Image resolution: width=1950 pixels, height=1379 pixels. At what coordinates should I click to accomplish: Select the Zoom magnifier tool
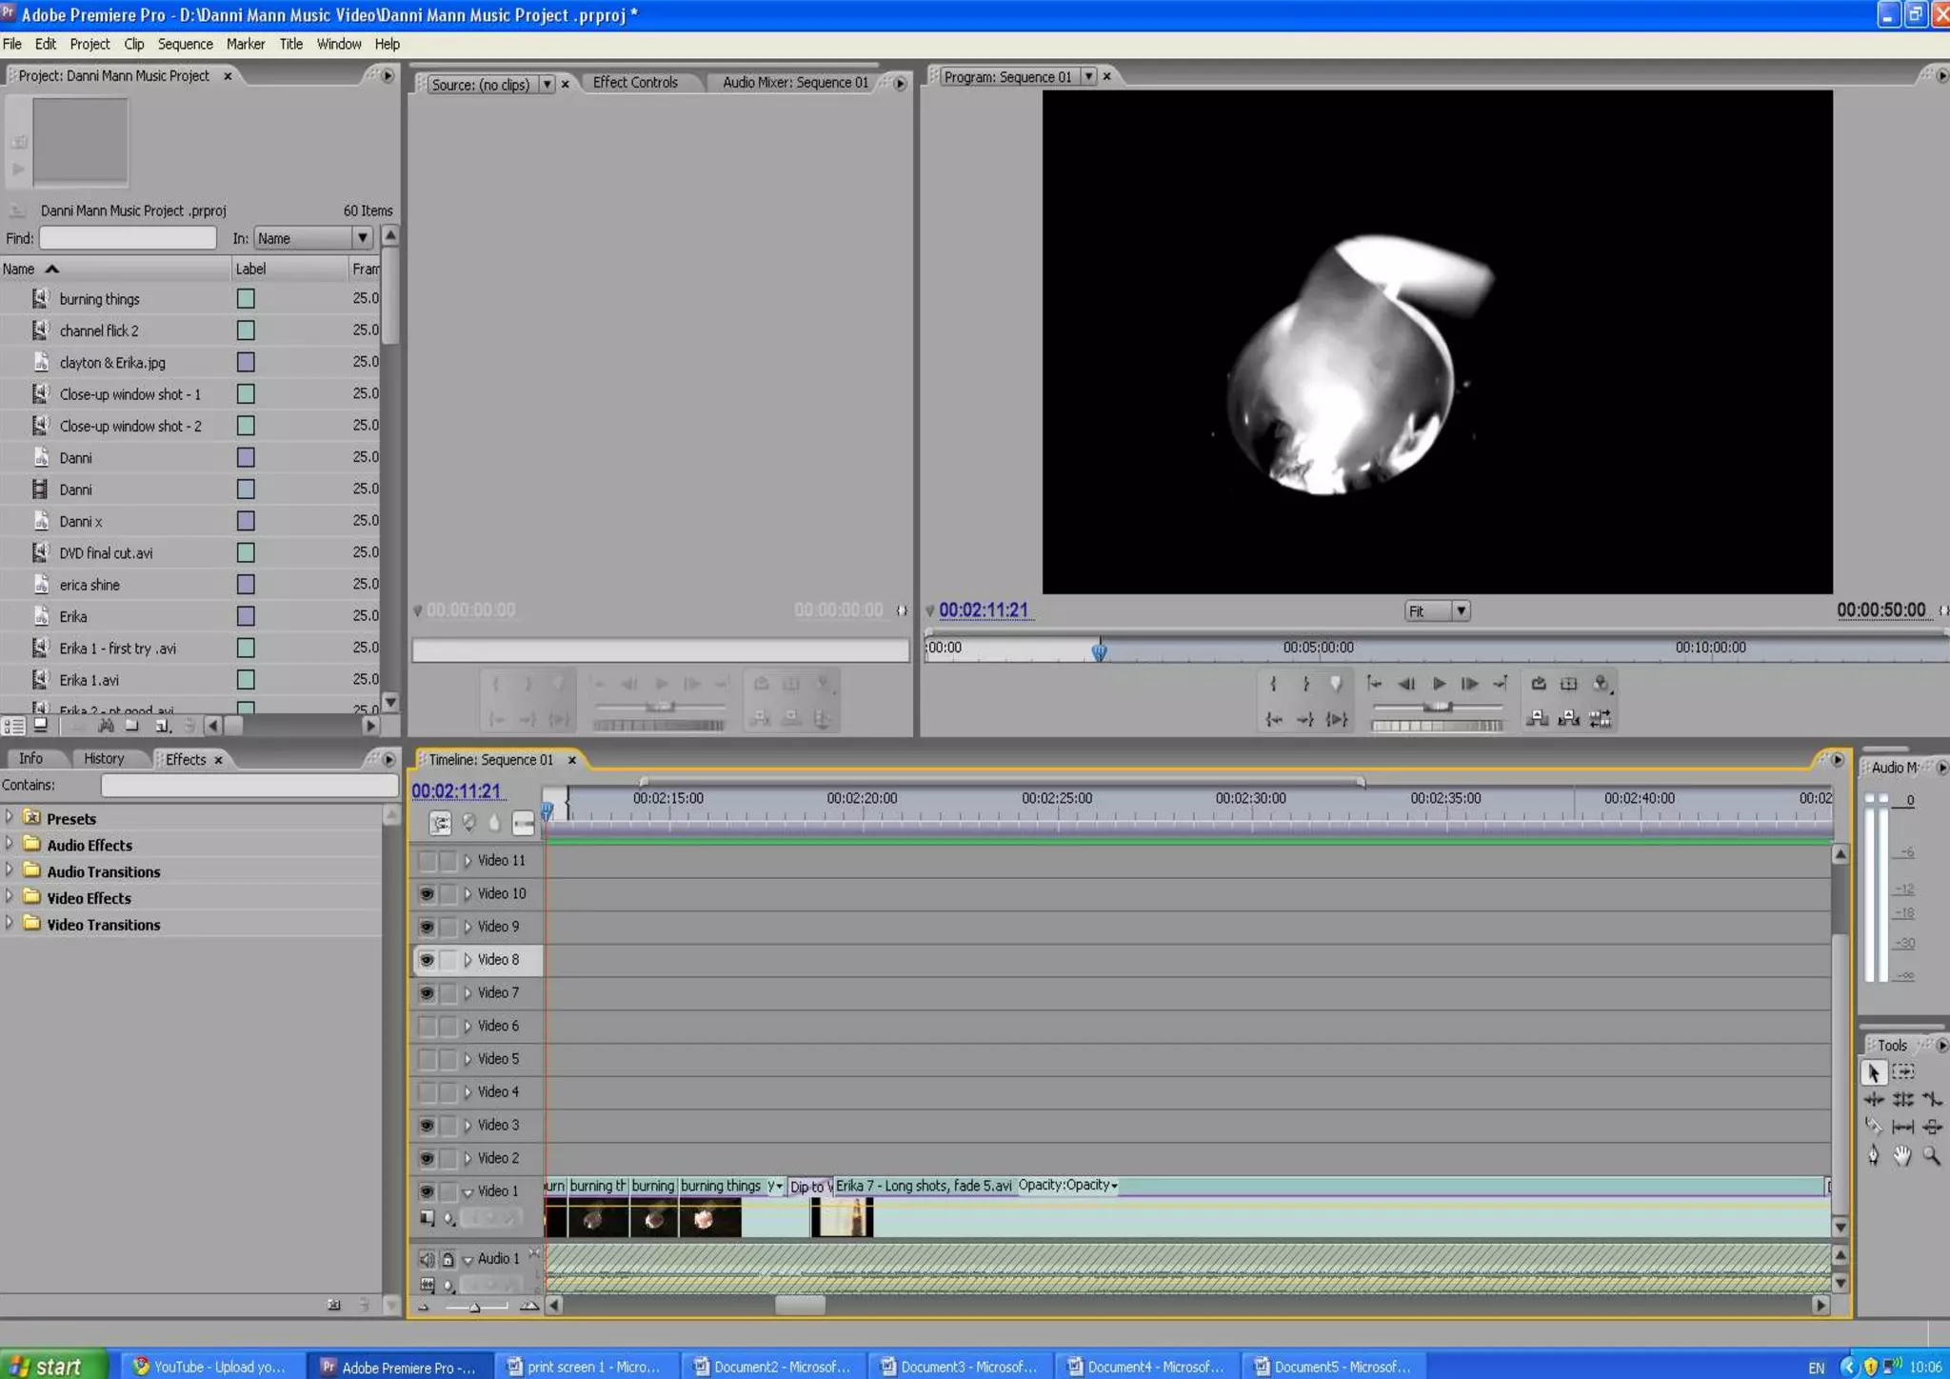click(x=1931, y=1155)
